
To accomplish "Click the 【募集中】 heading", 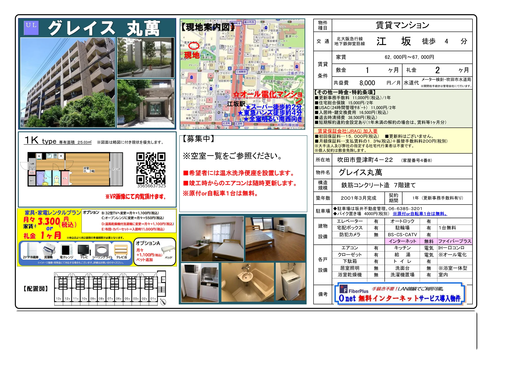I will pos(199,139).
